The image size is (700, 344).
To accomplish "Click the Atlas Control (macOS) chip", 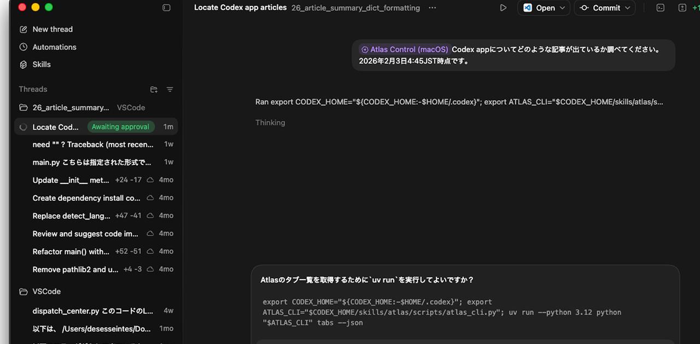I will point(404,49).
